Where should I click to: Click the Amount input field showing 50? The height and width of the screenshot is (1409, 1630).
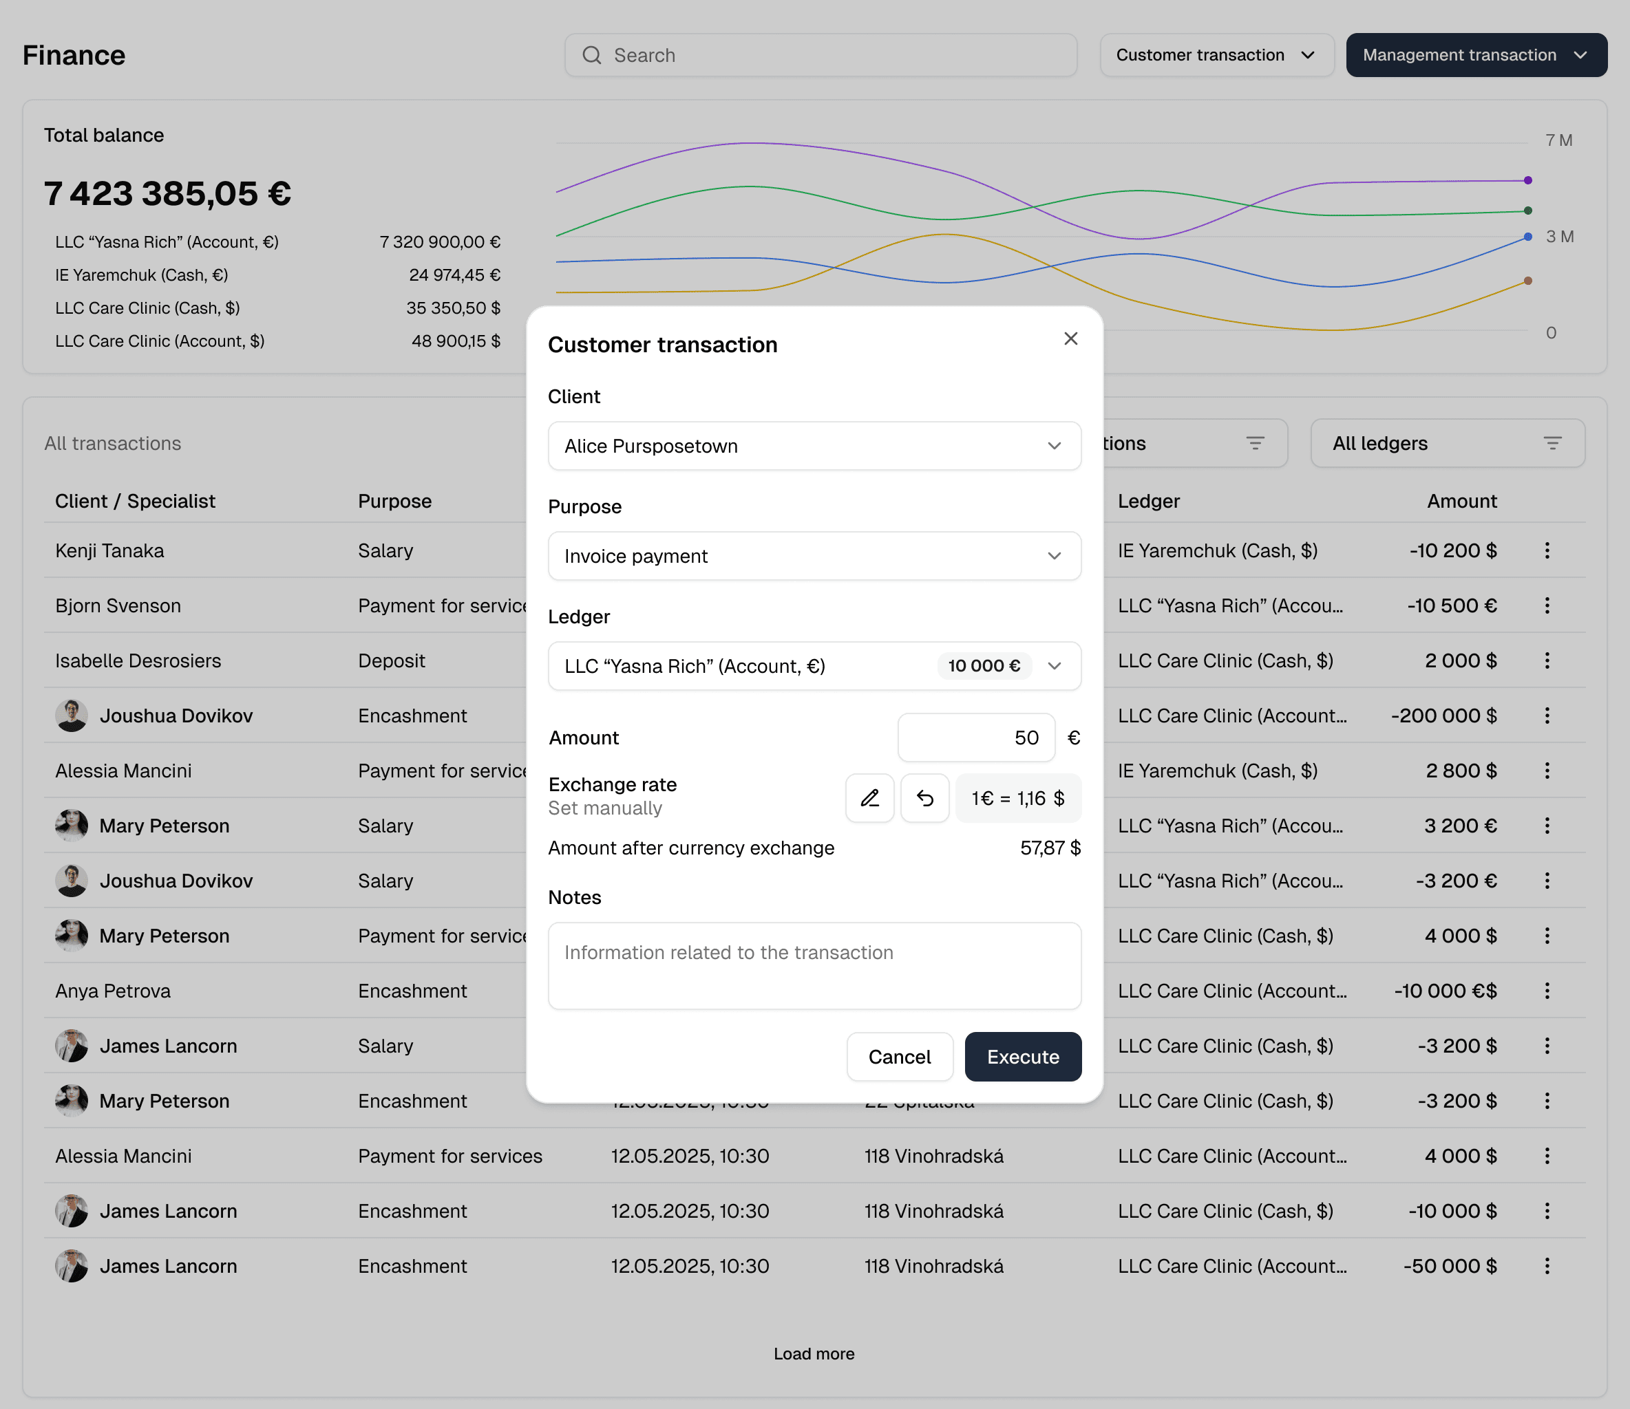[975, 738]
